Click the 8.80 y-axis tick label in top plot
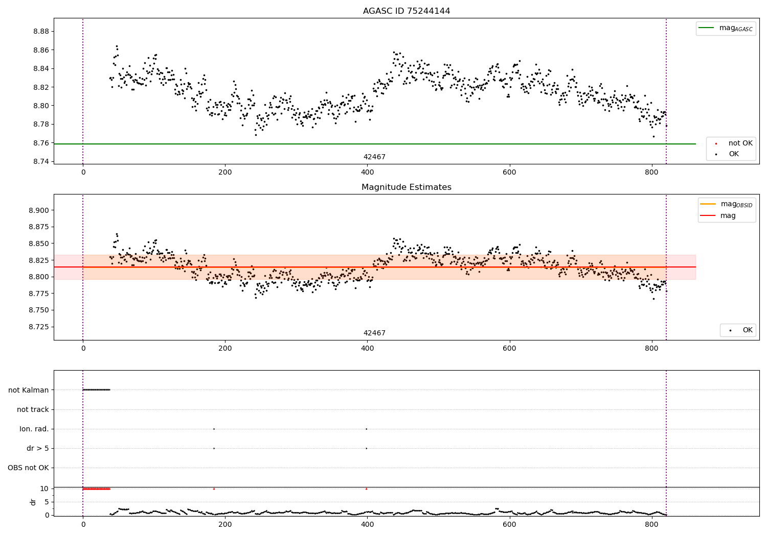 click(40, 106)
